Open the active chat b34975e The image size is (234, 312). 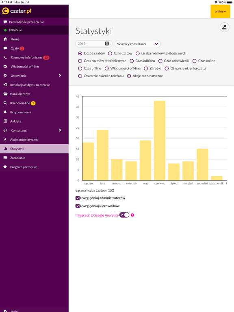pyautogui.click(x=34, y=30)
